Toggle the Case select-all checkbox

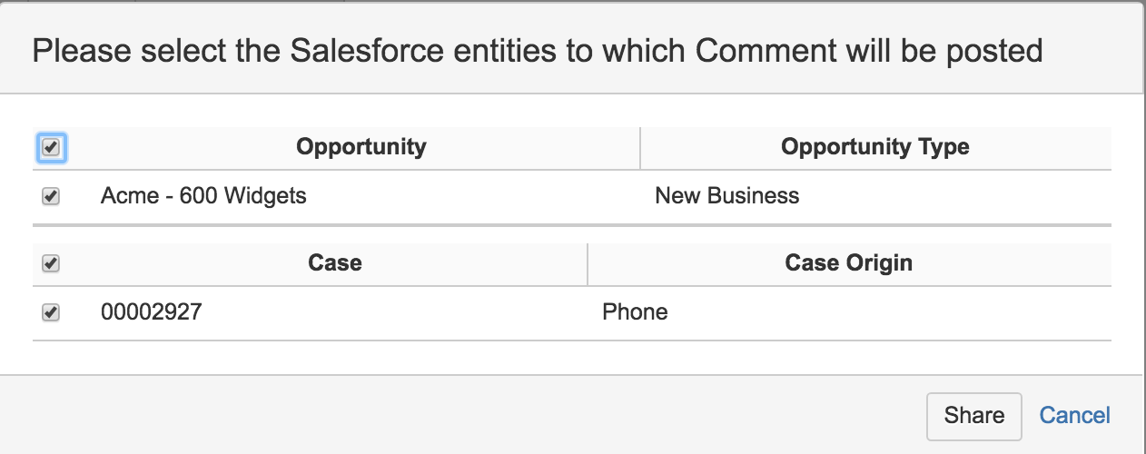[x=51, y=264]
